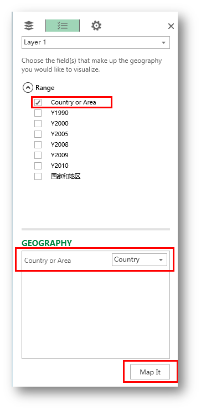Open the Layer 1 dropdown

[95, 42]
